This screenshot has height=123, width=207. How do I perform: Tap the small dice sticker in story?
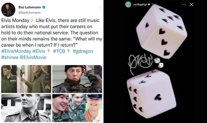tap(159, 63)
